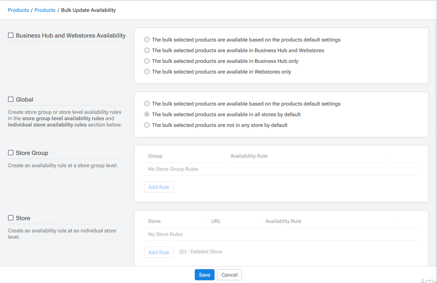This screenshot has height=283, width=437.
Task: Select products available based on default settings option
Action: (x=147, y=40)
